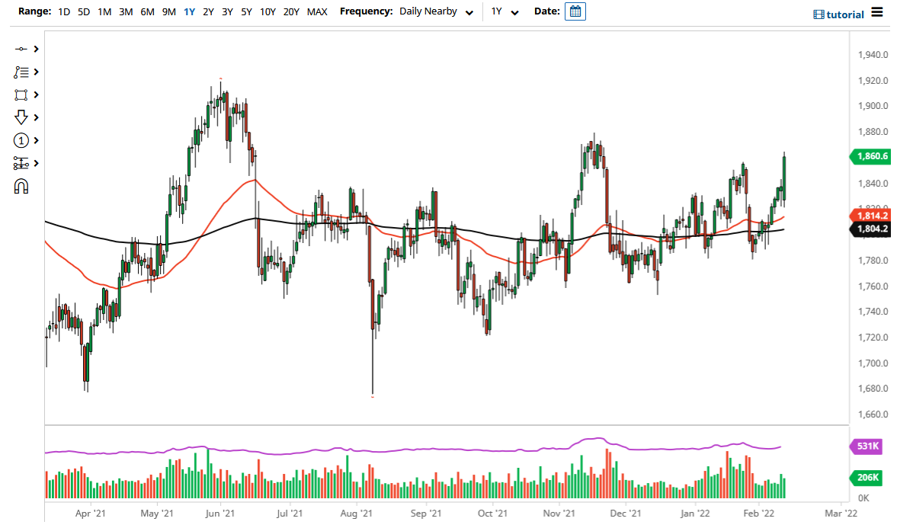Set range to 5Y

[x=246, y=11]
